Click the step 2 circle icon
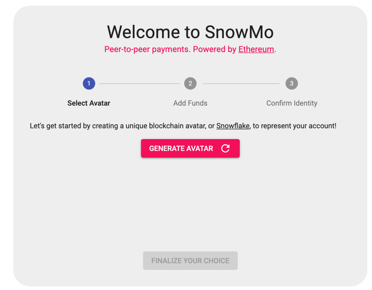This screenshot has width=372, height=290. (190, 83)
